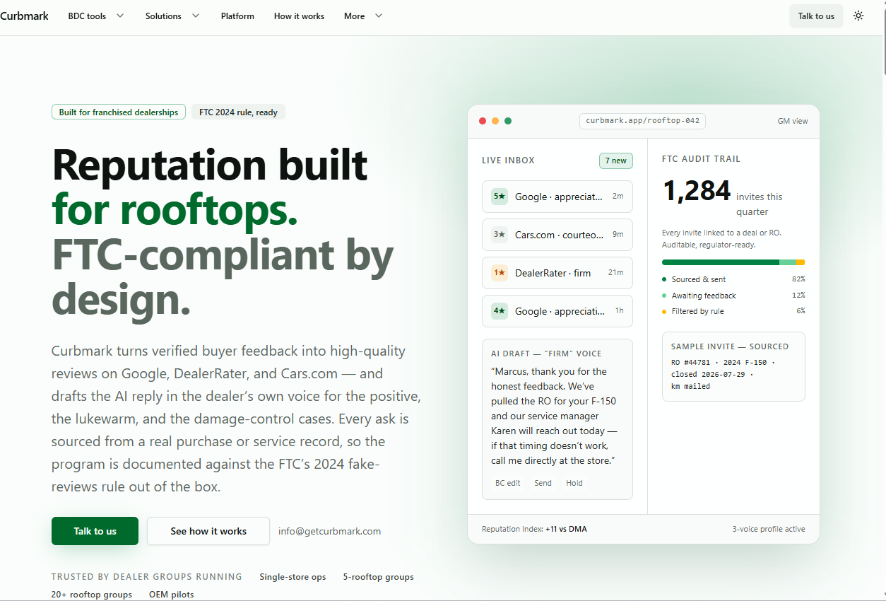The height and width of the screenshot is (601, 886).
Task: Click OEM pilots label
Action: pyautogui.click(x=172, y=595)
